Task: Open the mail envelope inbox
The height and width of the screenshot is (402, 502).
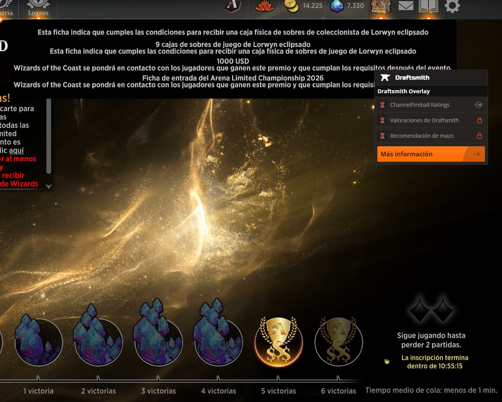Action: click(x=405, y=6)
